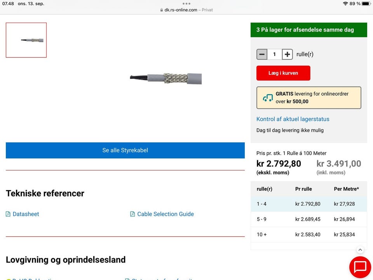Click the quantity input field
The image size is (373, 280).
click(274, 54)
